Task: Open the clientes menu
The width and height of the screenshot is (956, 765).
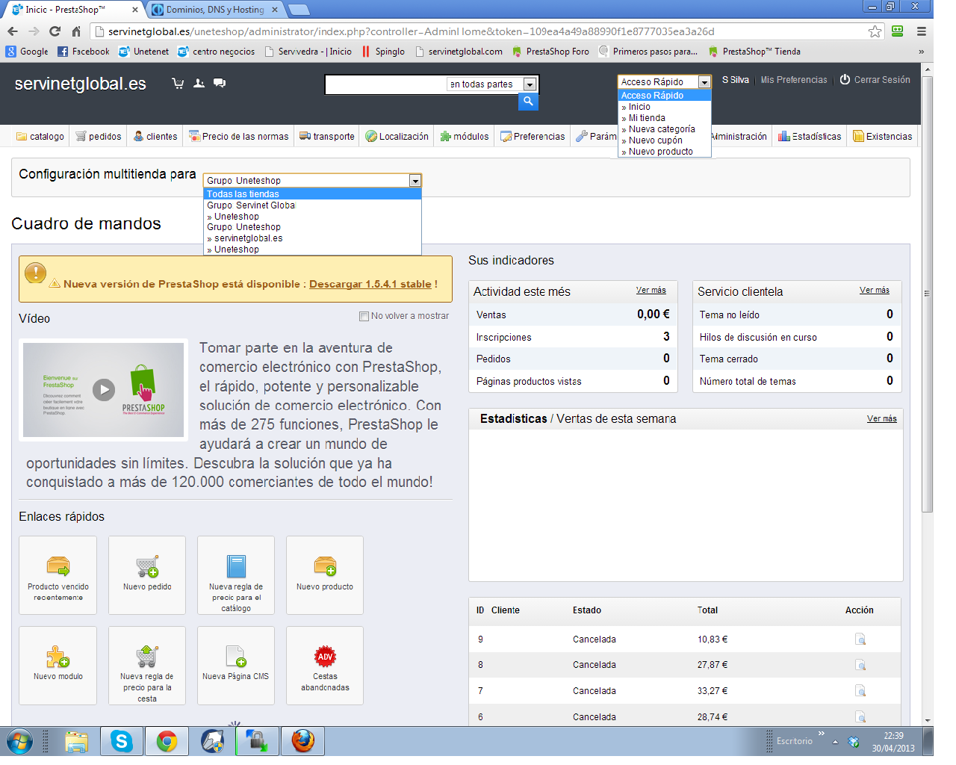Action: click(155, 136)
